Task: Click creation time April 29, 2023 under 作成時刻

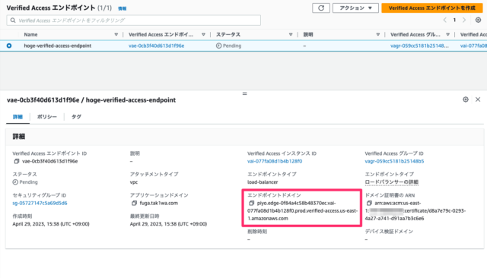Action: click(x=51, y=224)
